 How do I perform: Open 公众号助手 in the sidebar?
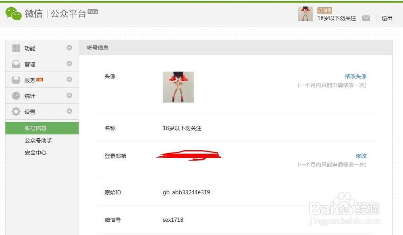tap(38, 140)
